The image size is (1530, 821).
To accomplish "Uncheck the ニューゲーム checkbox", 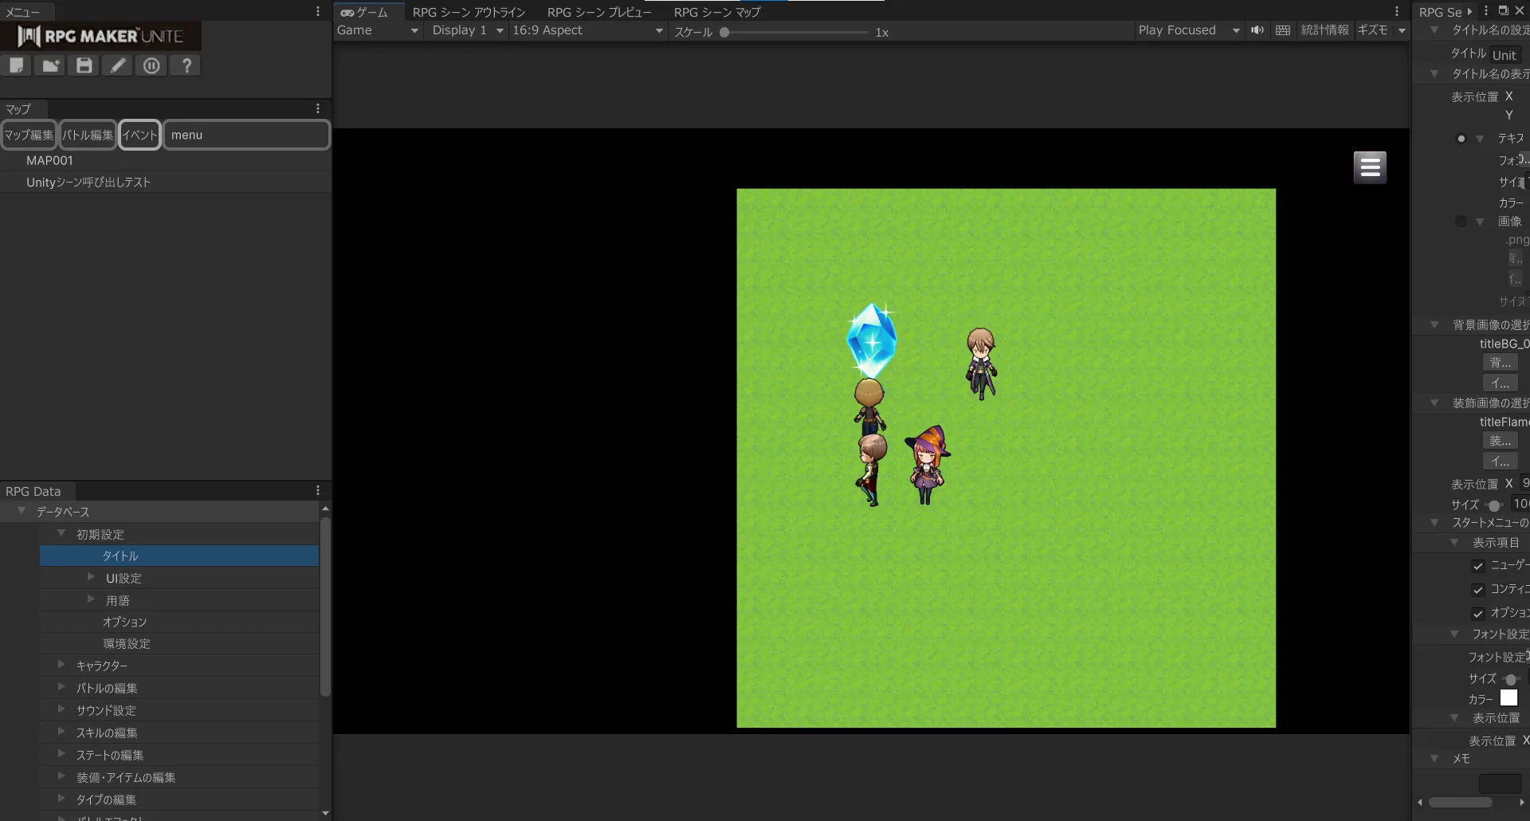I will [1478, 566].
